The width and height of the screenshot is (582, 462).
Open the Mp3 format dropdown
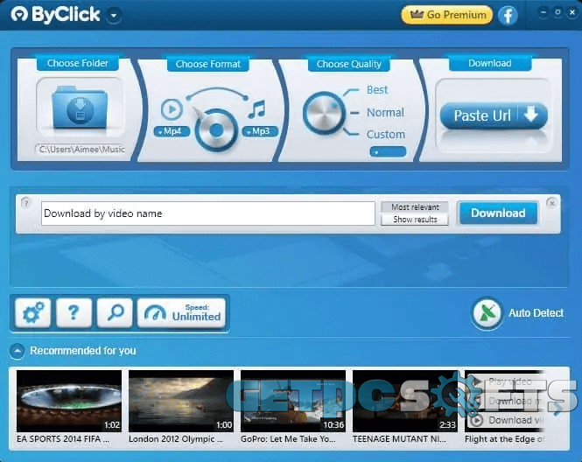(260, 131)
